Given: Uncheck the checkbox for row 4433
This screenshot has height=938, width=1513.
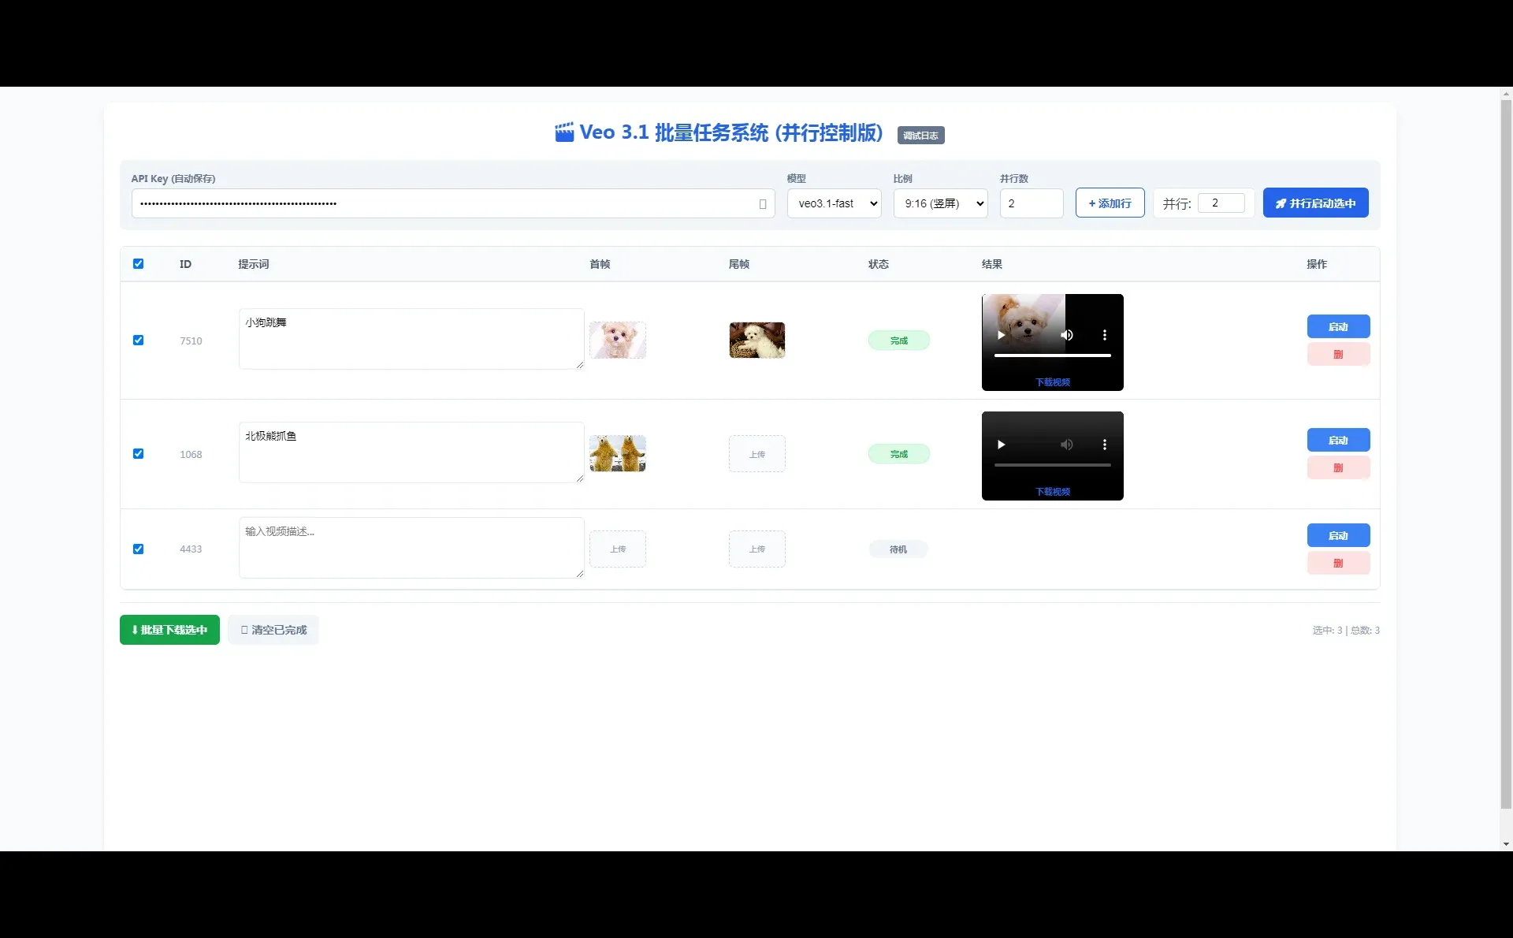Looking at the screenshot, I should (x=138, y=549).
